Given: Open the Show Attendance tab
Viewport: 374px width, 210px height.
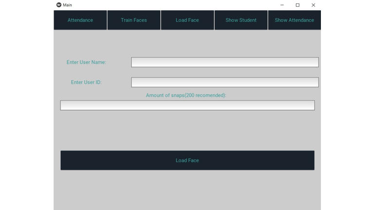Looking at the screenshot, I should pyautogui.click(x=294, y=20).
